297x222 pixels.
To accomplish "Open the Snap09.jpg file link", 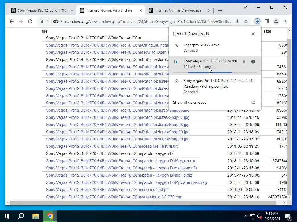I will pyautogui.click(x=118, y=132).
